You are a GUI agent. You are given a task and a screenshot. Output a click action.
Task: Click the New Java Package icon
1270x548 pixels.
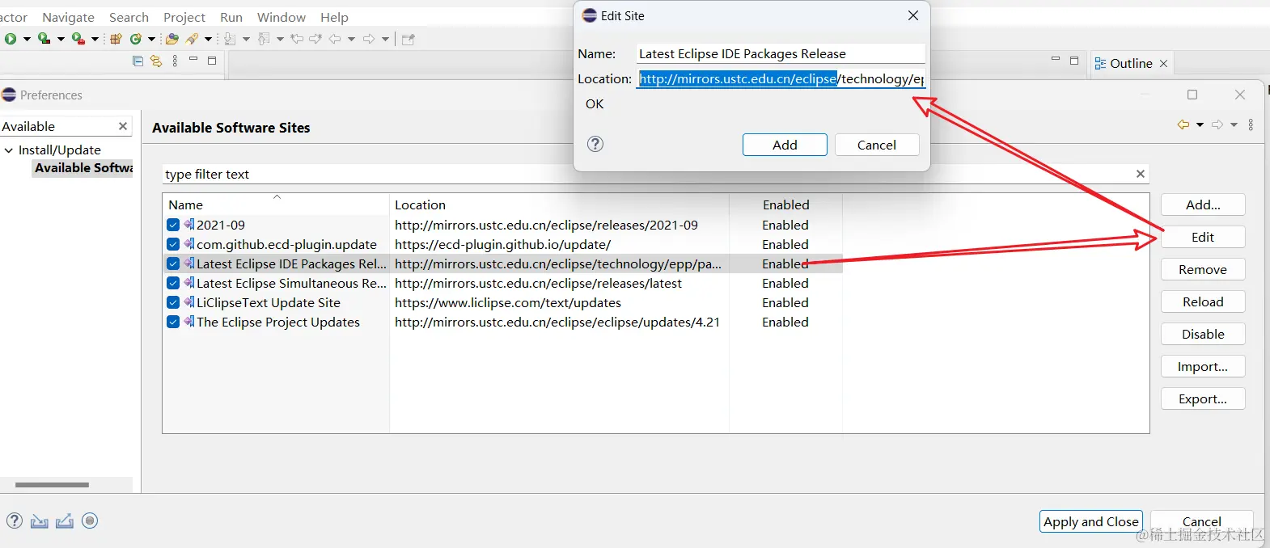pyautogui.click(x=116, y=39)
